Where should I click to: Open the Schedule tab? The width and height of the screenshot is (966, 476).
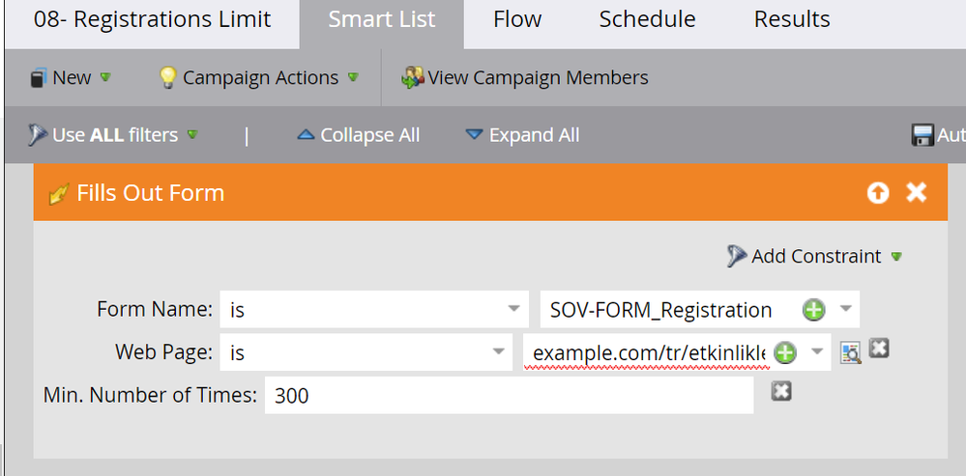[x=647, y=19]
